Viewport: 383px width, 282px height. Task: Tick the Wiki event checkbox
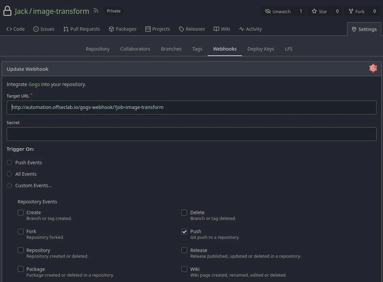pos(184,269)
